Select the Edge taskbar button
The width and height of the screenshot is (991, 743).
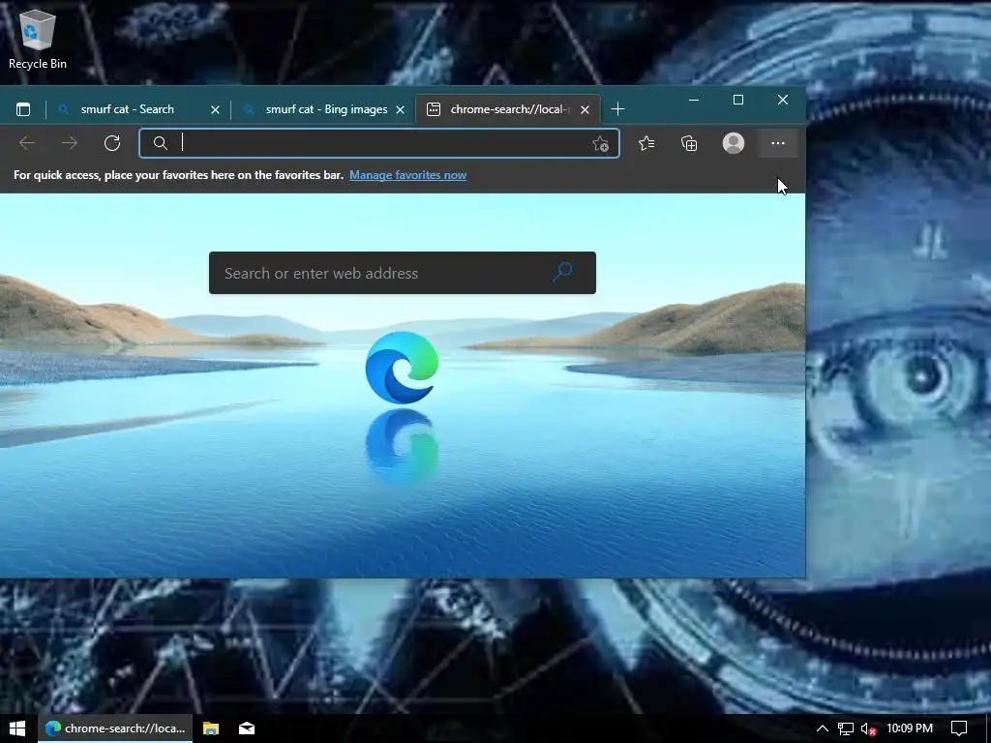pyautogui.click(x=116, y=728)
